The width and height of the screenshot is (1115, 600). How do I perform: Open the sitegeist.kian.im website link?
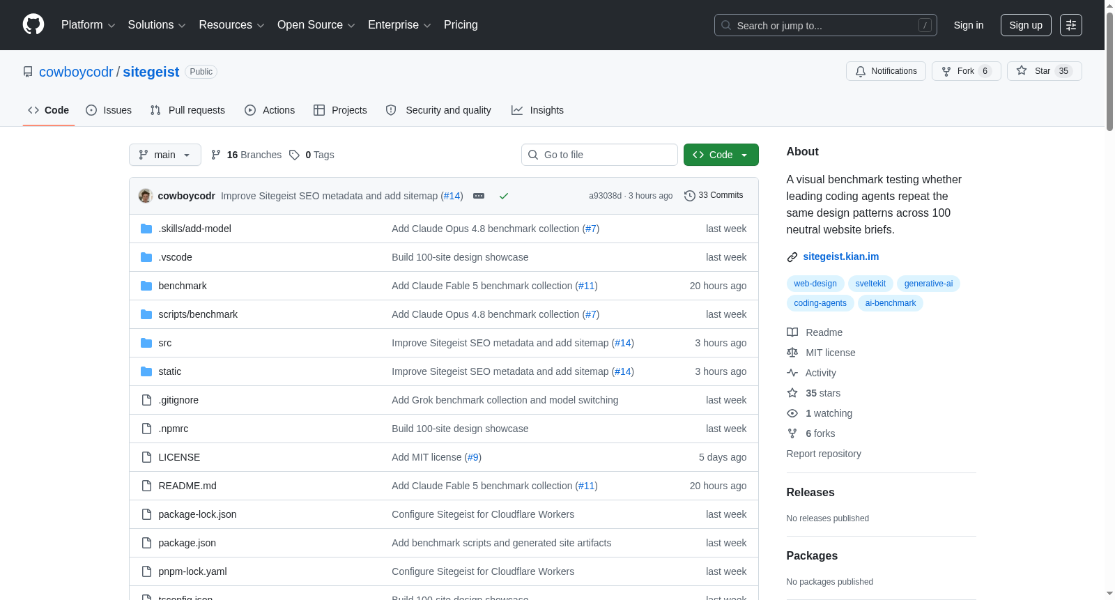click(x=841, y=256)
